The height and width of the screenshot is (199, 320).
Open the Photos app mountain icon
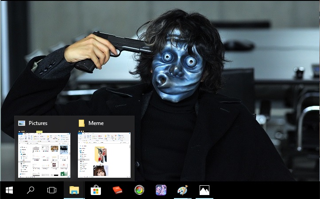click(204, 190)
